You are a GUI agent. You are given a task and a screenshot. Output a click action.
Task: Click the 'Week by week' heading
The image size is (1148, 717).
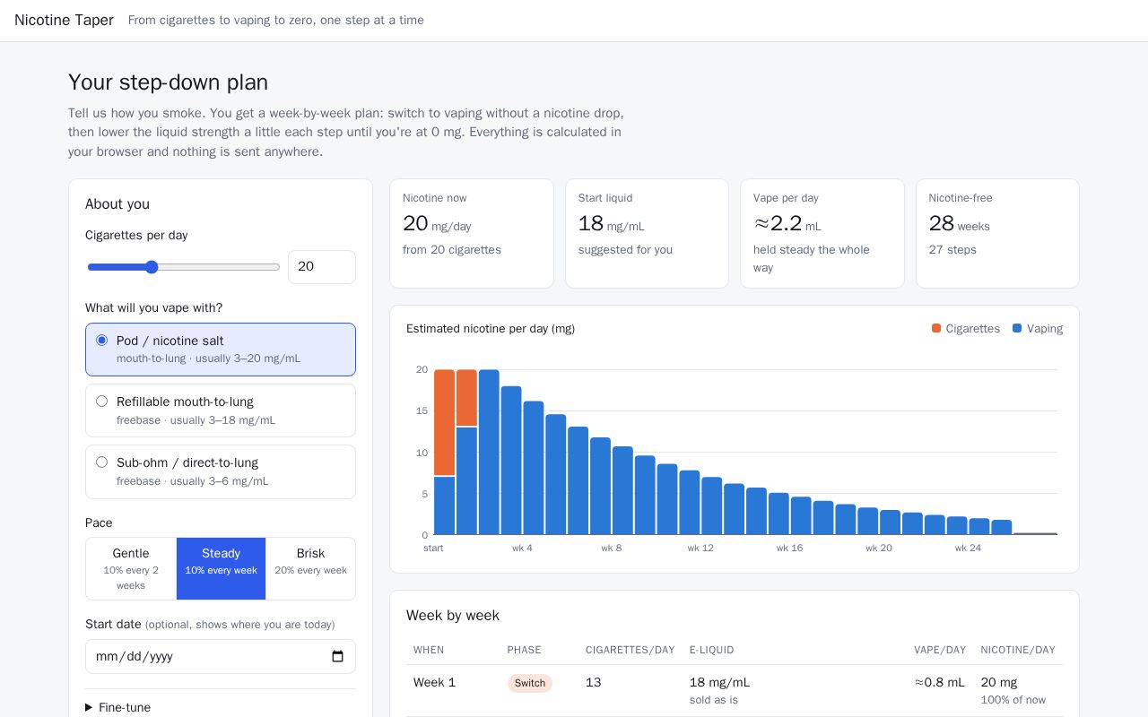pyautogui.click(x=453, y=615)
